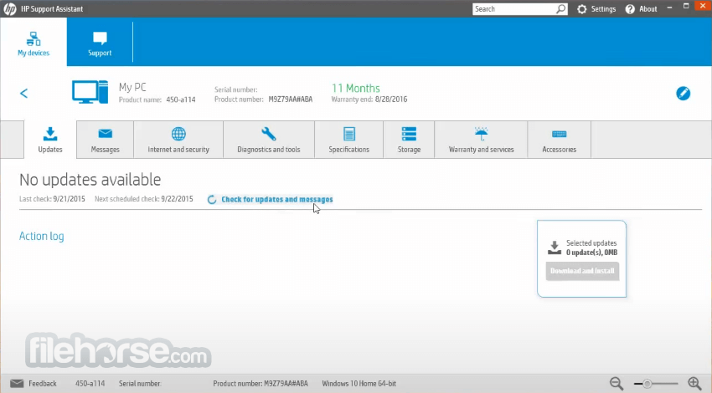
Task: Click the HP logo icon
Action: click(x=9, y=8)
